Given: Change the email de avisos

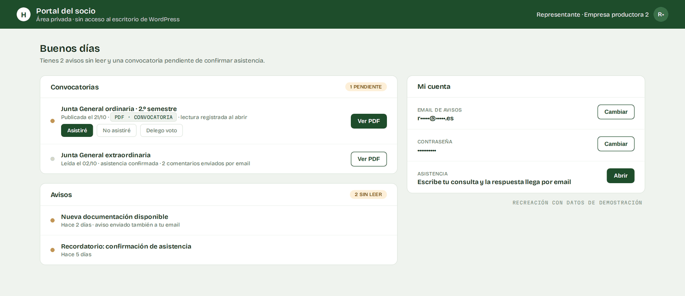Looking at the screenshot, I should (616, 112).
